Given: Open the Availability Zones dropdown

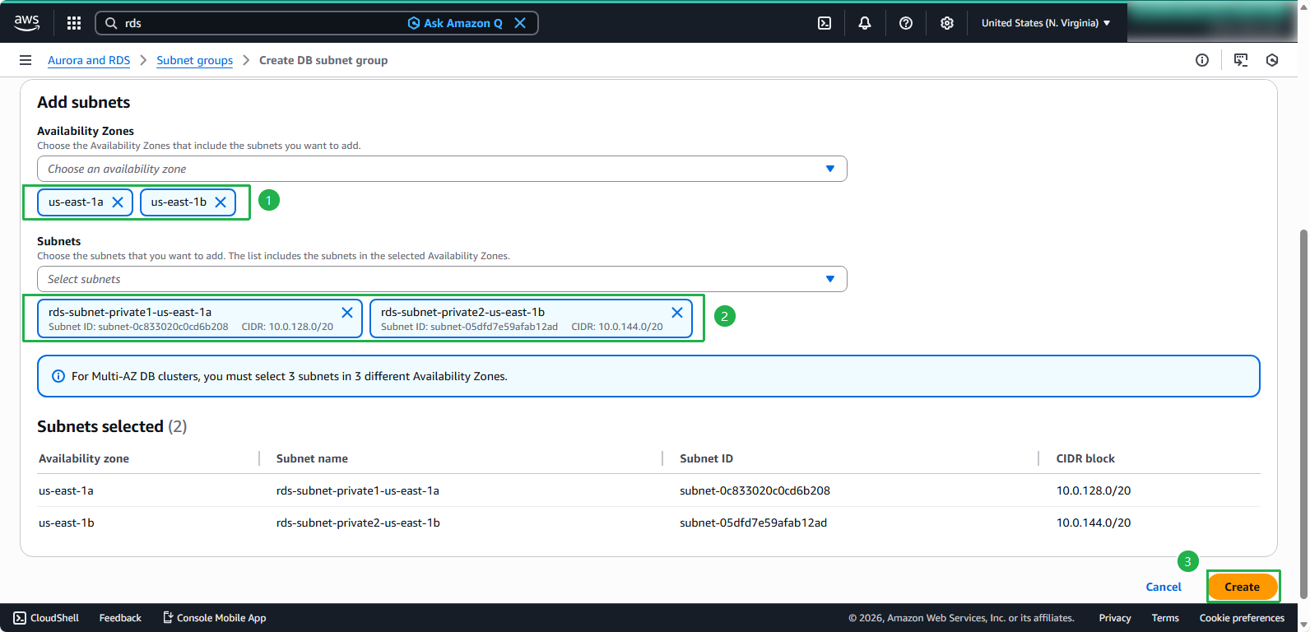Looking at the screenshot, I should (442, 169).
